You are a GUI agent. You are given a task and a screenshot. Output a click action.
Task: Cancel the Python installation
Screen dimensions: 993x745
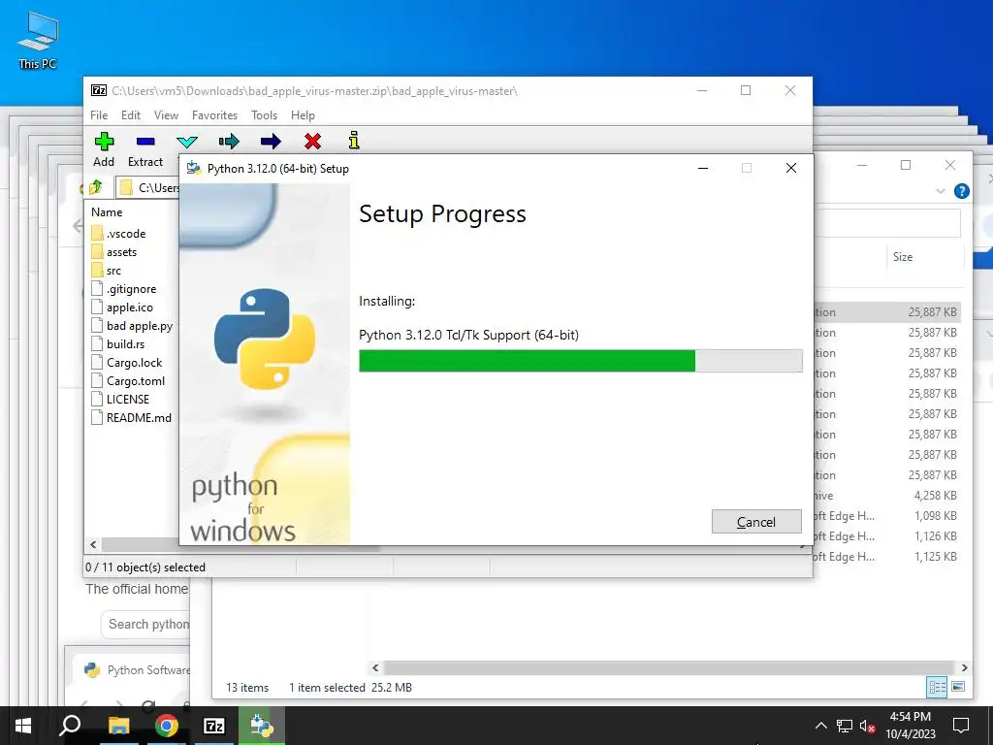tap(756, 521)
